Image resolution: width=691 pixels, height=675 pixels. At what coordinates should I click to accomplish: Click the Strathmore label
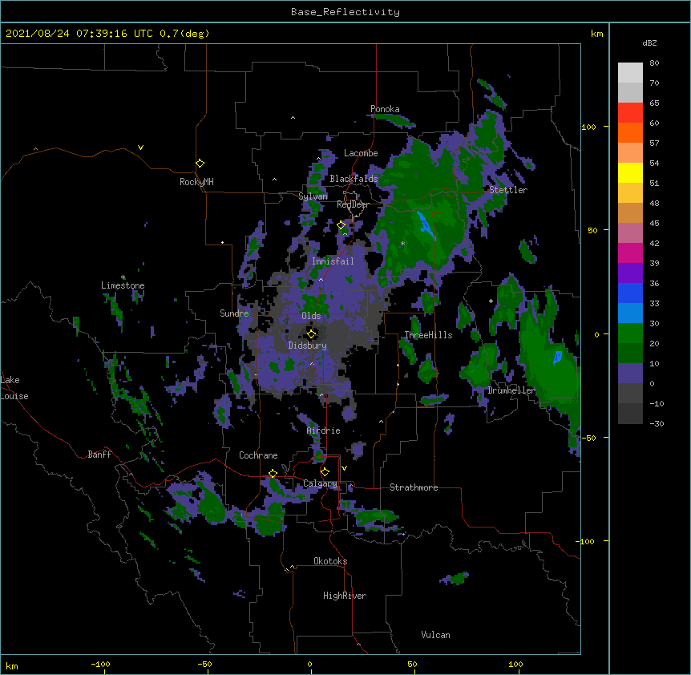tap(414, 487)
